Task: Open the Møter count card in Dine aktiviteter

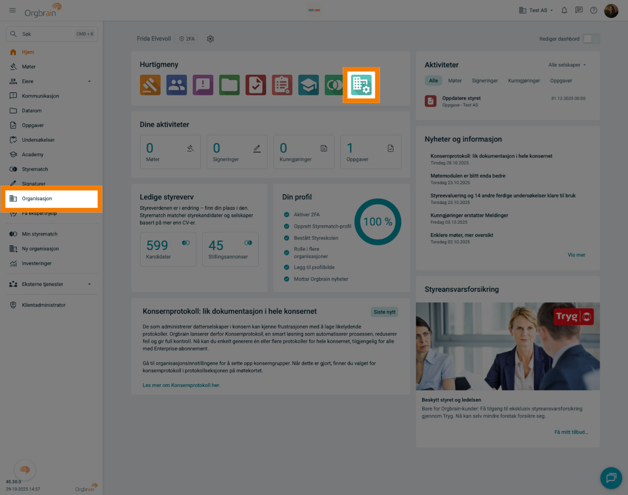Action: (x=170, y=152)
